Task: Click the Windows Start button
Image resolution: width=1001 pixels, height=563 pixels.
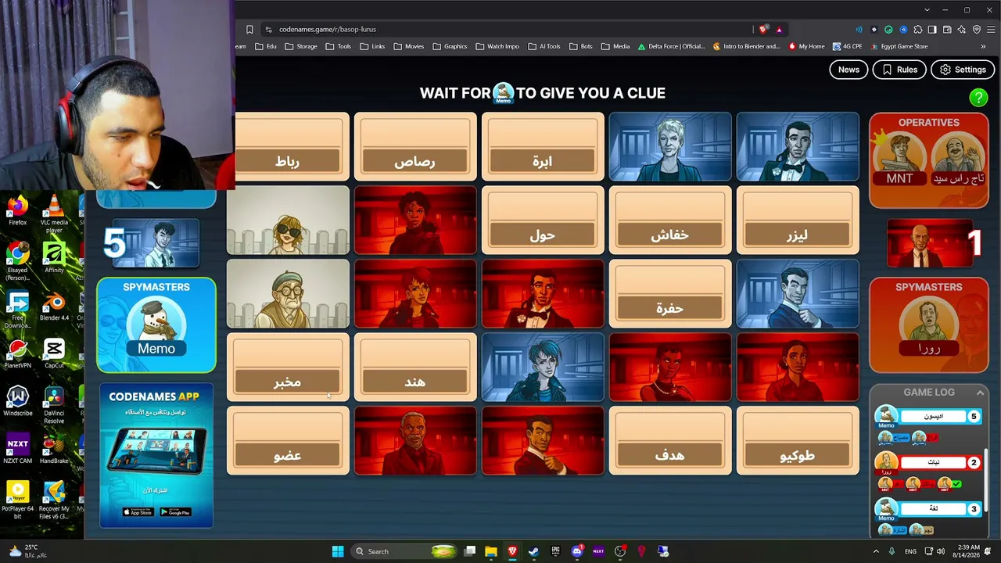Action: [x=338, y=551]
